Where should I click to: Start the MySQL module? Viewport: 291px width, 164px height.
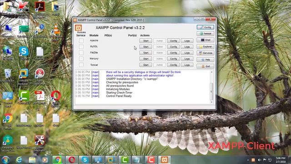click(145, 47)
